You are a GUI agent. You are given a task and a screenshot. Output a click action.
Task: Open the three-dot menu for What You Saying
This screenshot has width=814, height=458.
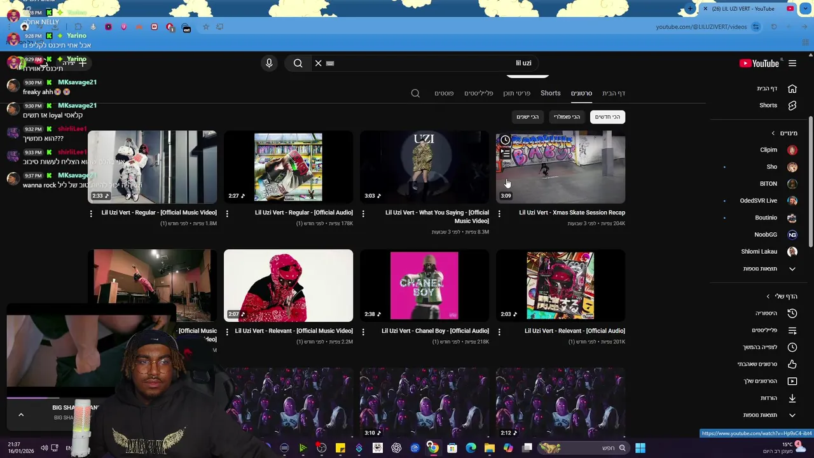click(363, 214)
